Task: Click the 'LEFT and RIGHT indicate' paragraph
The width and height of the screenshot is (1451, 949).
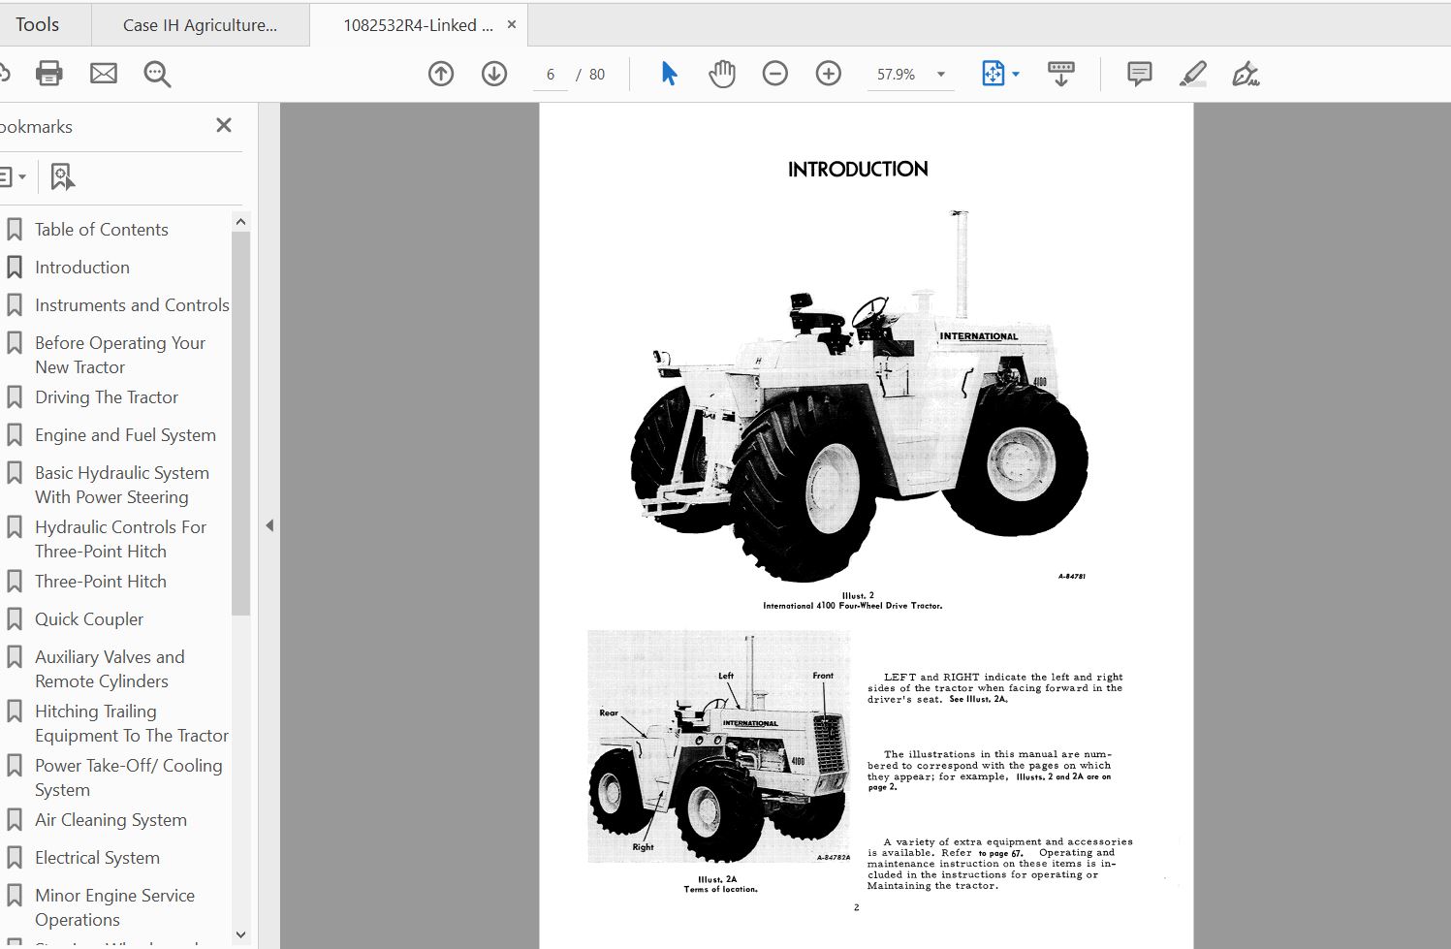Action: pyautogui.click(x=995, y=688)
